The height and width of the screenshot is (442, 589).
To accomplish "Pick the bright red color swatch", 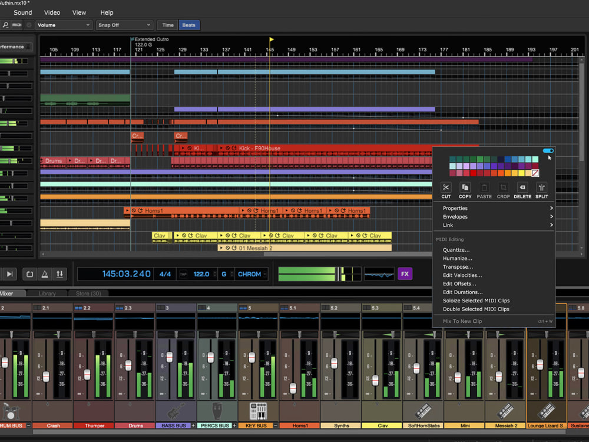I will (474, 173).
